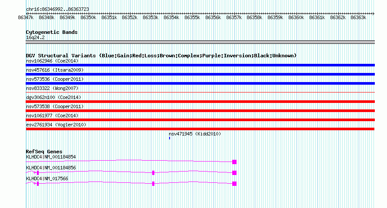Click the rightmost exon of KLHDC4 NM_001184856
Screen dimensions: 387x208
[234, 173]
